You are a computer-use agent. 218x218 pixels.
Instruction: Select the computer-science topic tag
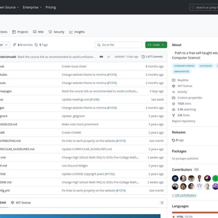184,66
